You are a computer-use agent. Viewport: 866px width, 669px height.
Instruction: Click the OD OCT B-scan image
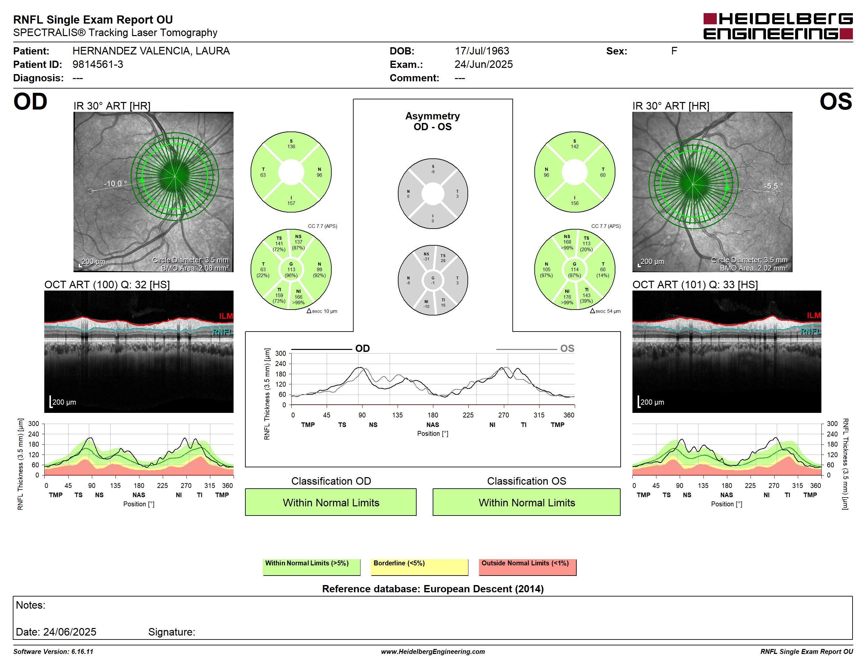pos(139,352)
